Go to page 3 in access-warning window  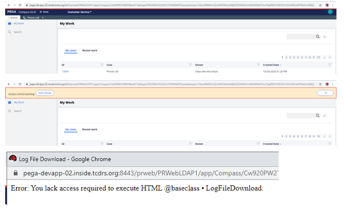pyautogui.click(x=290, y=136)
